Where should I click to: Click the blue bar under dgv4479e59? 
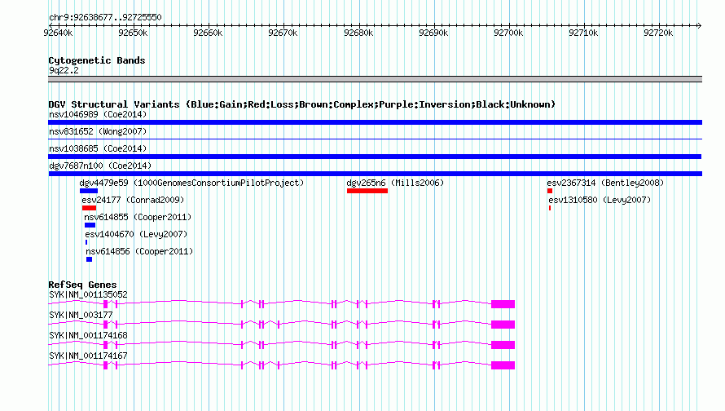(x=89, y=191)
